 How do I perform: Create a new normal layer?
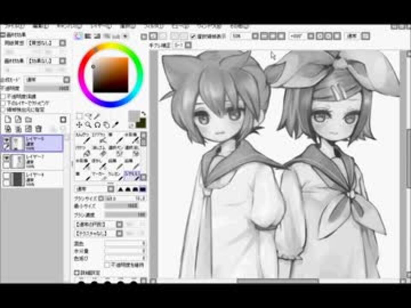[x=8, y=120]
